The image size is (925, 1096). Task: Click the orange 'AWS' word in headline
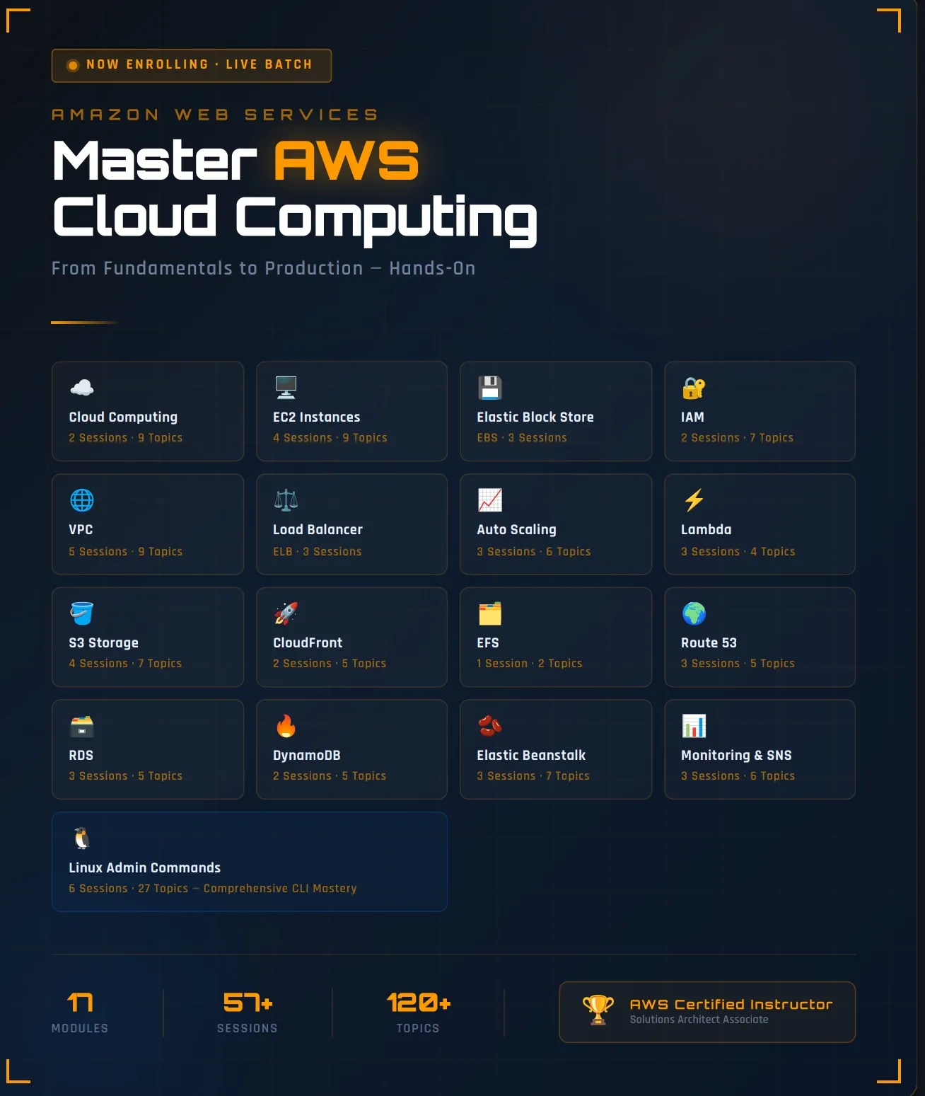click(347, 161)
